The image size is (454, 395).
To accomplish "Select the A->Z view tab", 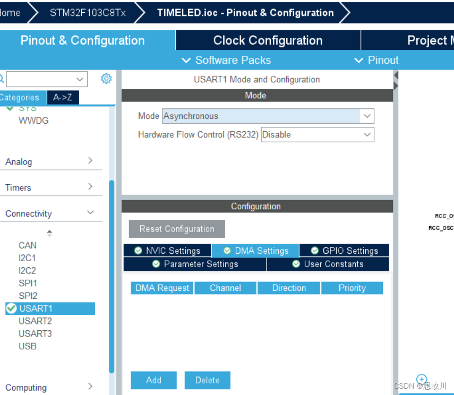I will coord(63,98).
